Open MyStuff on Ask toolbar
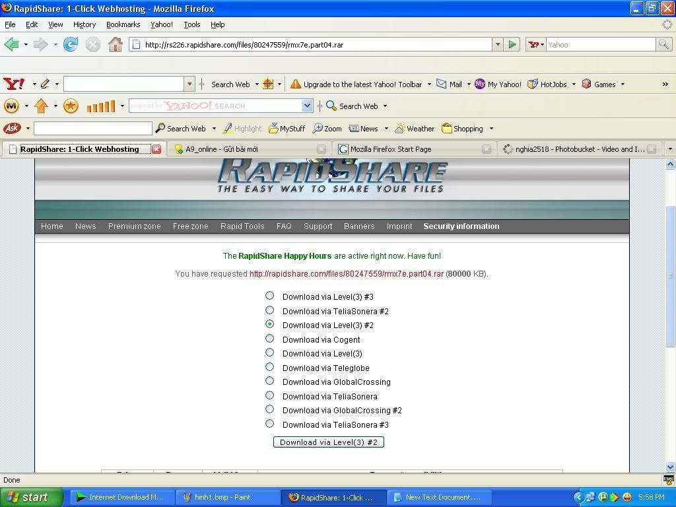This screenshot has height=507, width=676. 287,129
